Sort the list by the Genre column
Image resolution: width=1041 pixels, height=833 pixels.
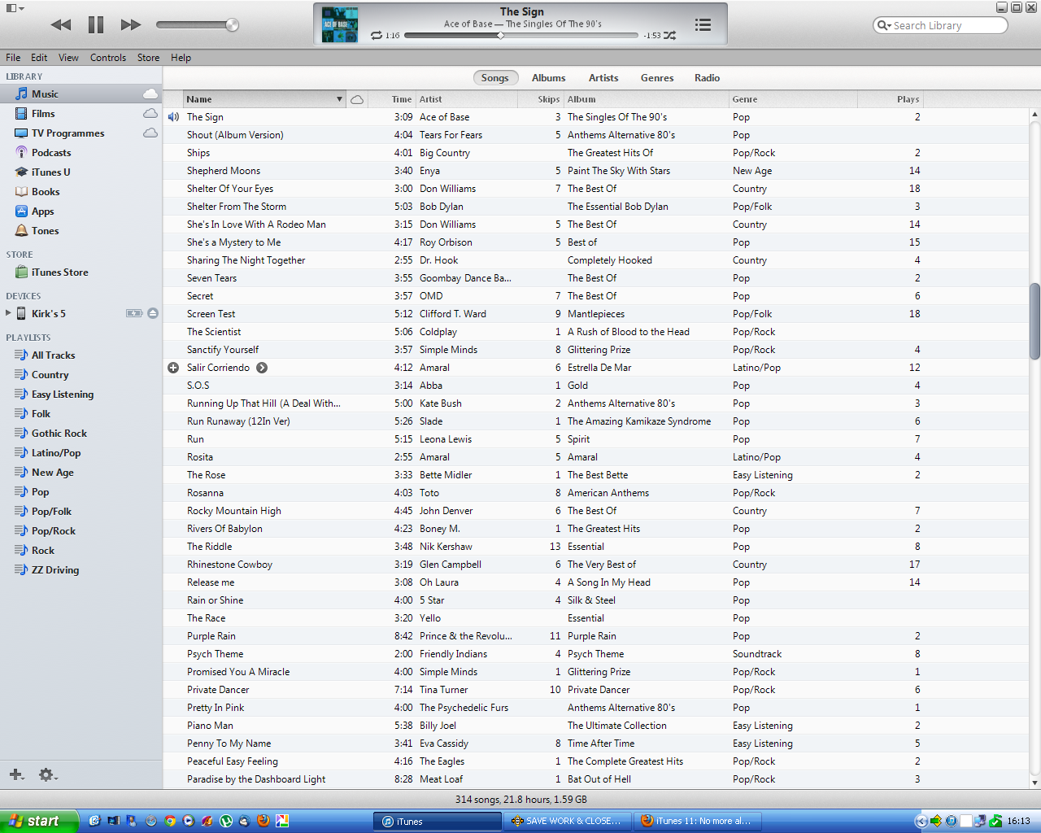pos(793,99)
